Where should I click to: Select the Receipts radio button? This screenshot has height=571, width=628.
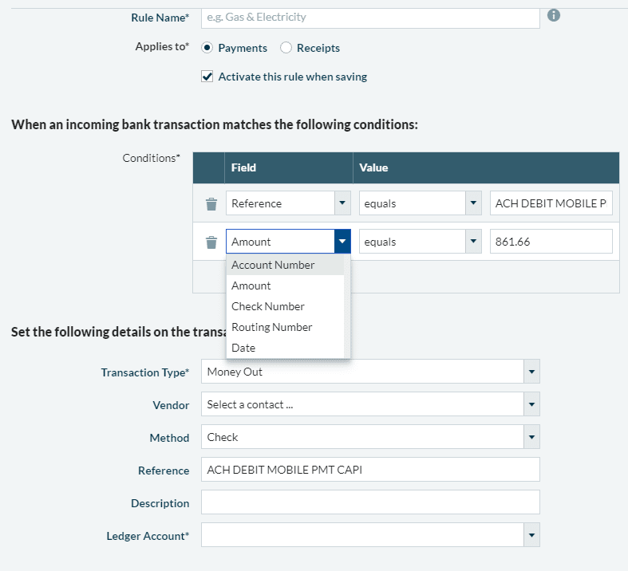pyautogui.click(x=286, y=48)
